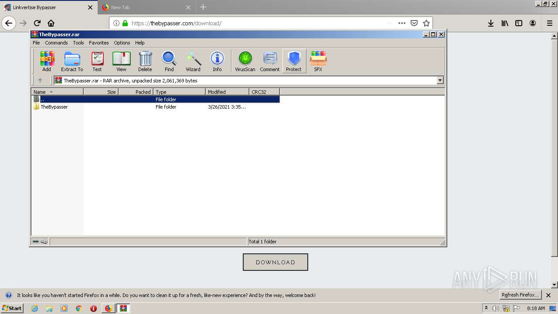Sort the file list by Type column
558x314 pixels.
[x=179, y=92]
